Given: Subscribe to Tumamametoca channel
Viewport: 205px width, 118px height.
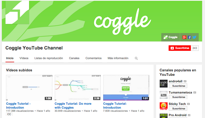Looking at the screenshot, I should [x=178, y=97].
